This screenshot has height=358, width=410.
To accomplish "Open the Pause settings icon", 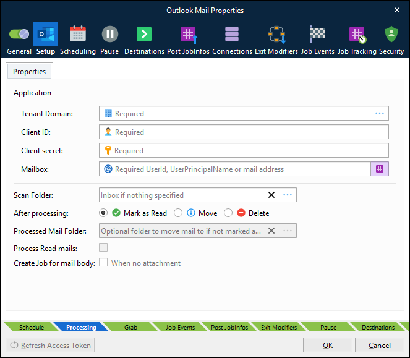I will tap(110, 34).
